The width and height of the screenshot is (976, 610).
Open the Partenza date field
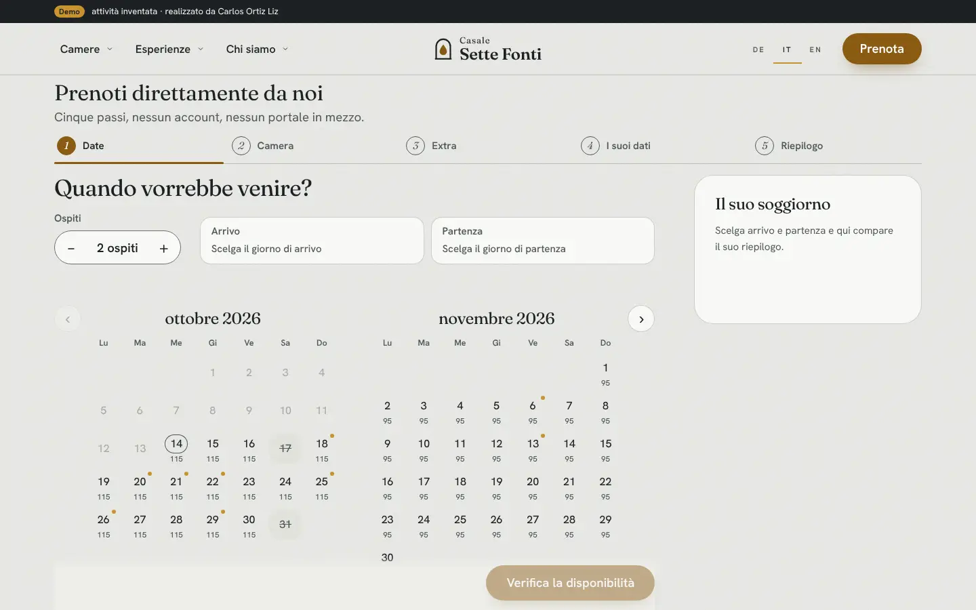click(x=543, y=241)
